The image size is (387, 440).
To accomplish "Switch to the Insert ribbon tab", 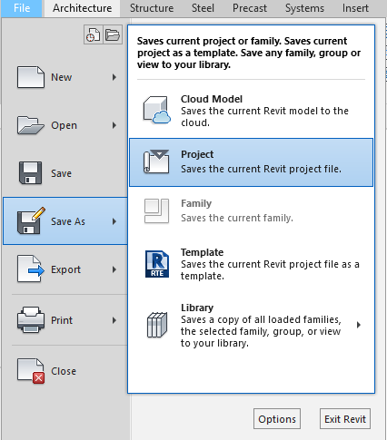I will point(355,8).
